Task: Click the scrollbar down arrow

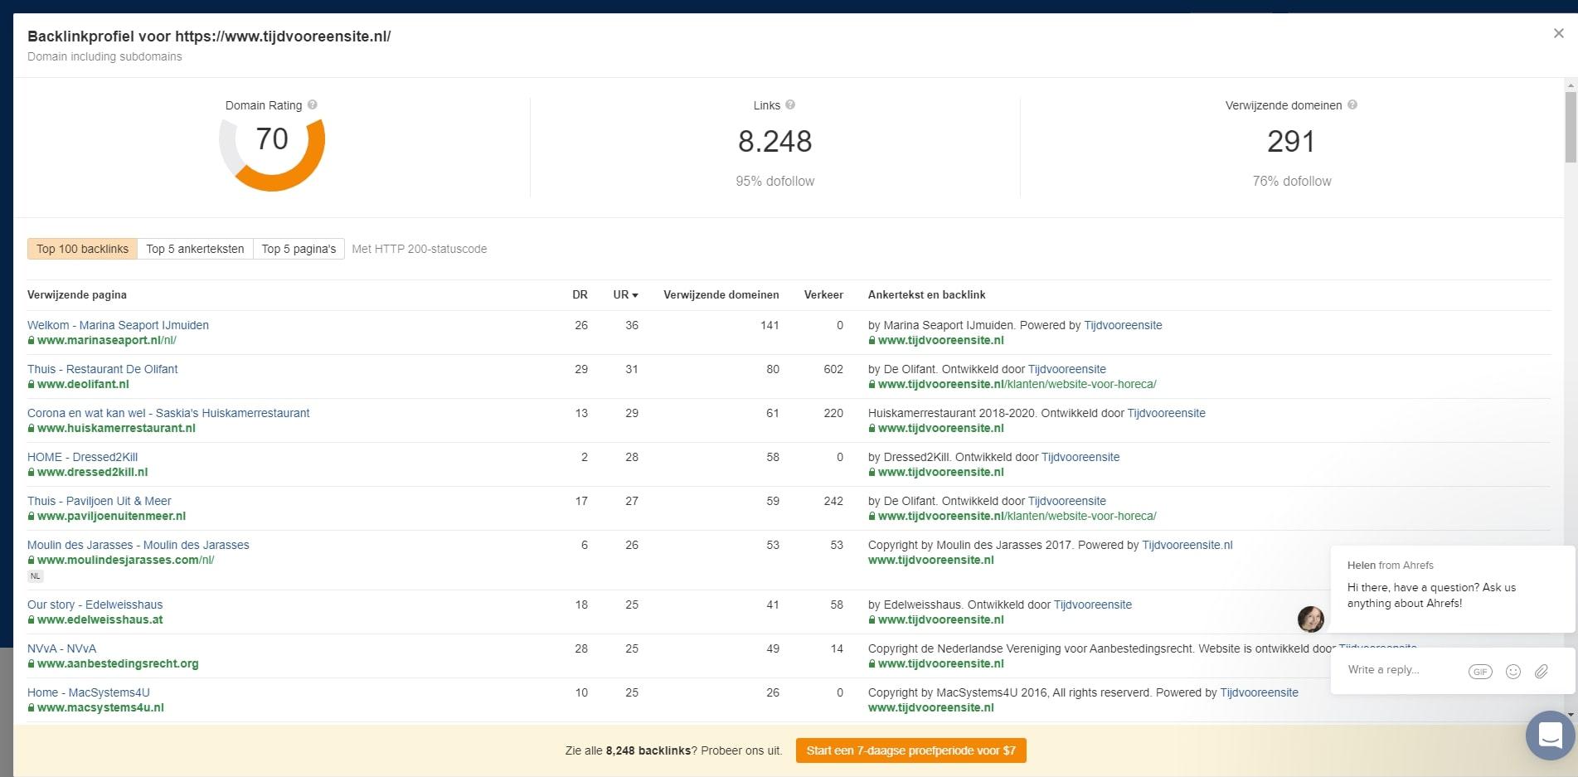Action: [1571, 715]
